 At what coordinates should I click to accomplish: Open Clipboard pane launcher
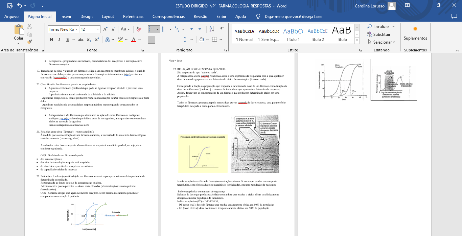pos(42,50)
